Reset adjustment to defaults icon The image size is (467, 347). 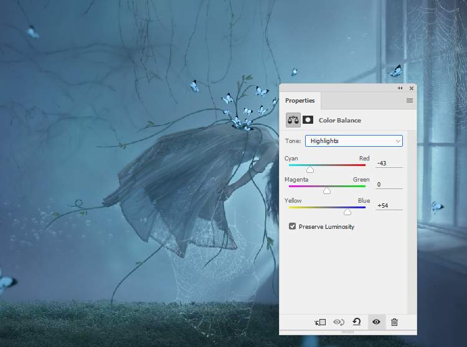point(357,322)
